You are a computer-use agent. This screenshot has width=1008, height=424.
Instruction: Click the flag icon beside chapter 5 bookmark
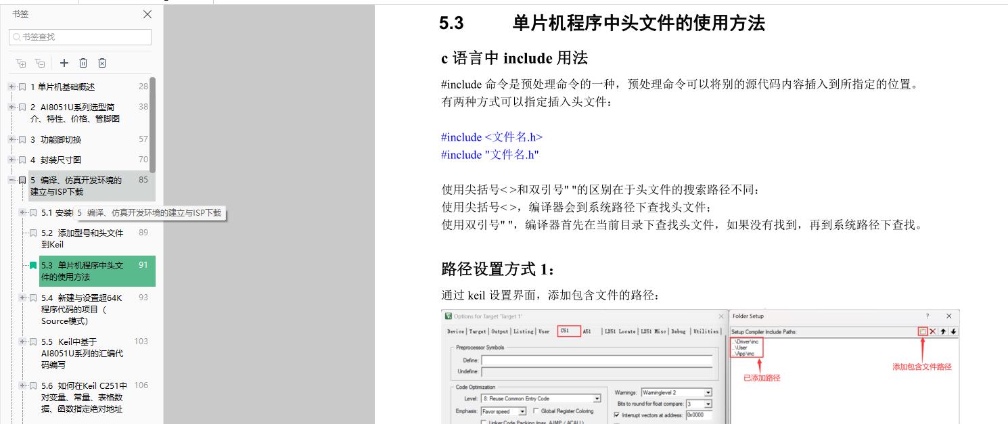(x=22, y=180)
